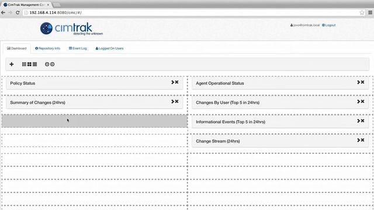Go back in browser
The height and width of the screenshot is (210, 374).
(x=3, y=13)
